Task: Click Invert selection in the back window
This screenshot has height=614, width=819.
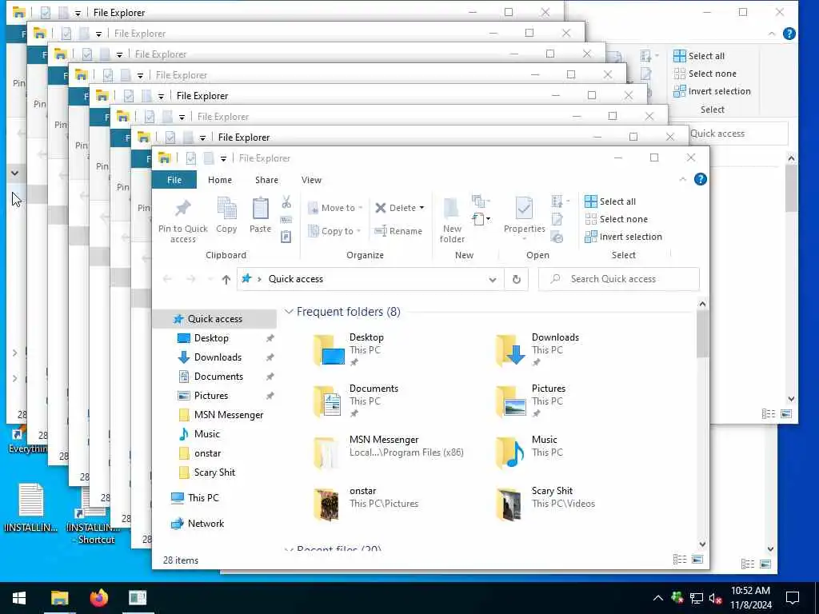Action: [x=712, y=91]
